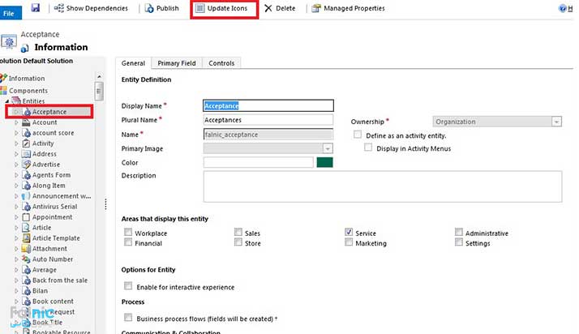Click the Publish icon in the toolbar
The width and height of the screenshot is (579, 334).
coord(149,8)
